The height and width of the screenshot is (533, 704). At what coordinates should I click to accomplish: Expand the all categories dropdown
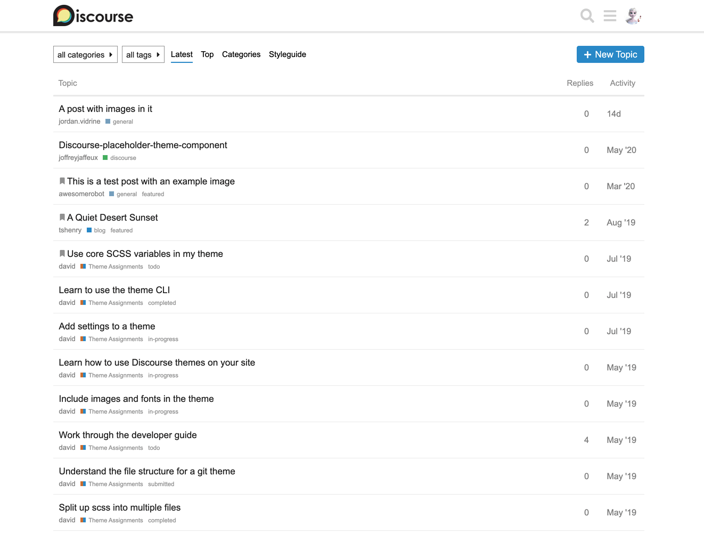point(85,54)
